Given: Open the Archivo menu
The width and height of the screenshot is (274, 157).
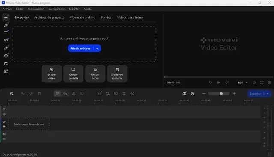Looking at the screenshot, I should 7,9.
